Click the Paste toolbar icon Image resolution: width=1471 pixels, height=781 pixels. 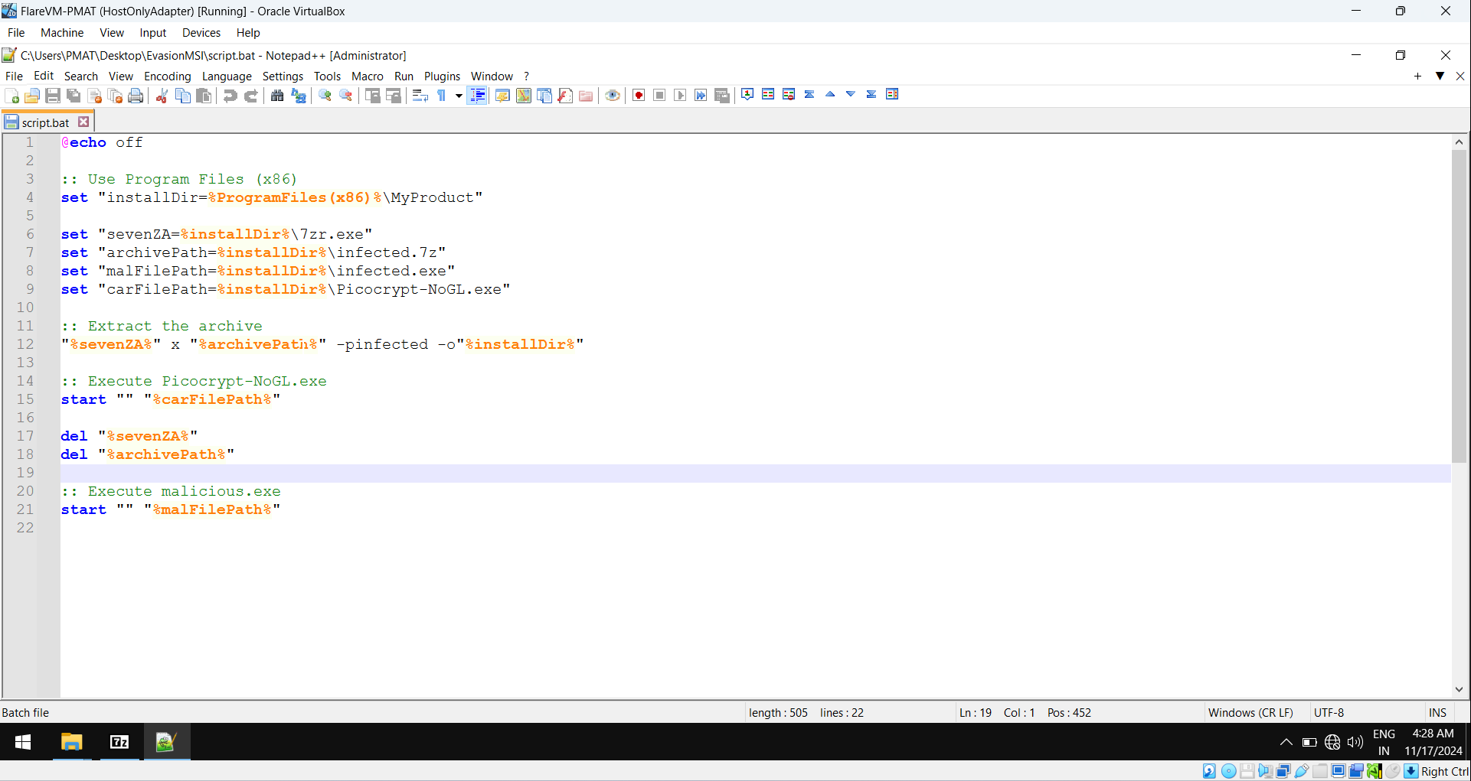tap(204, 96)
